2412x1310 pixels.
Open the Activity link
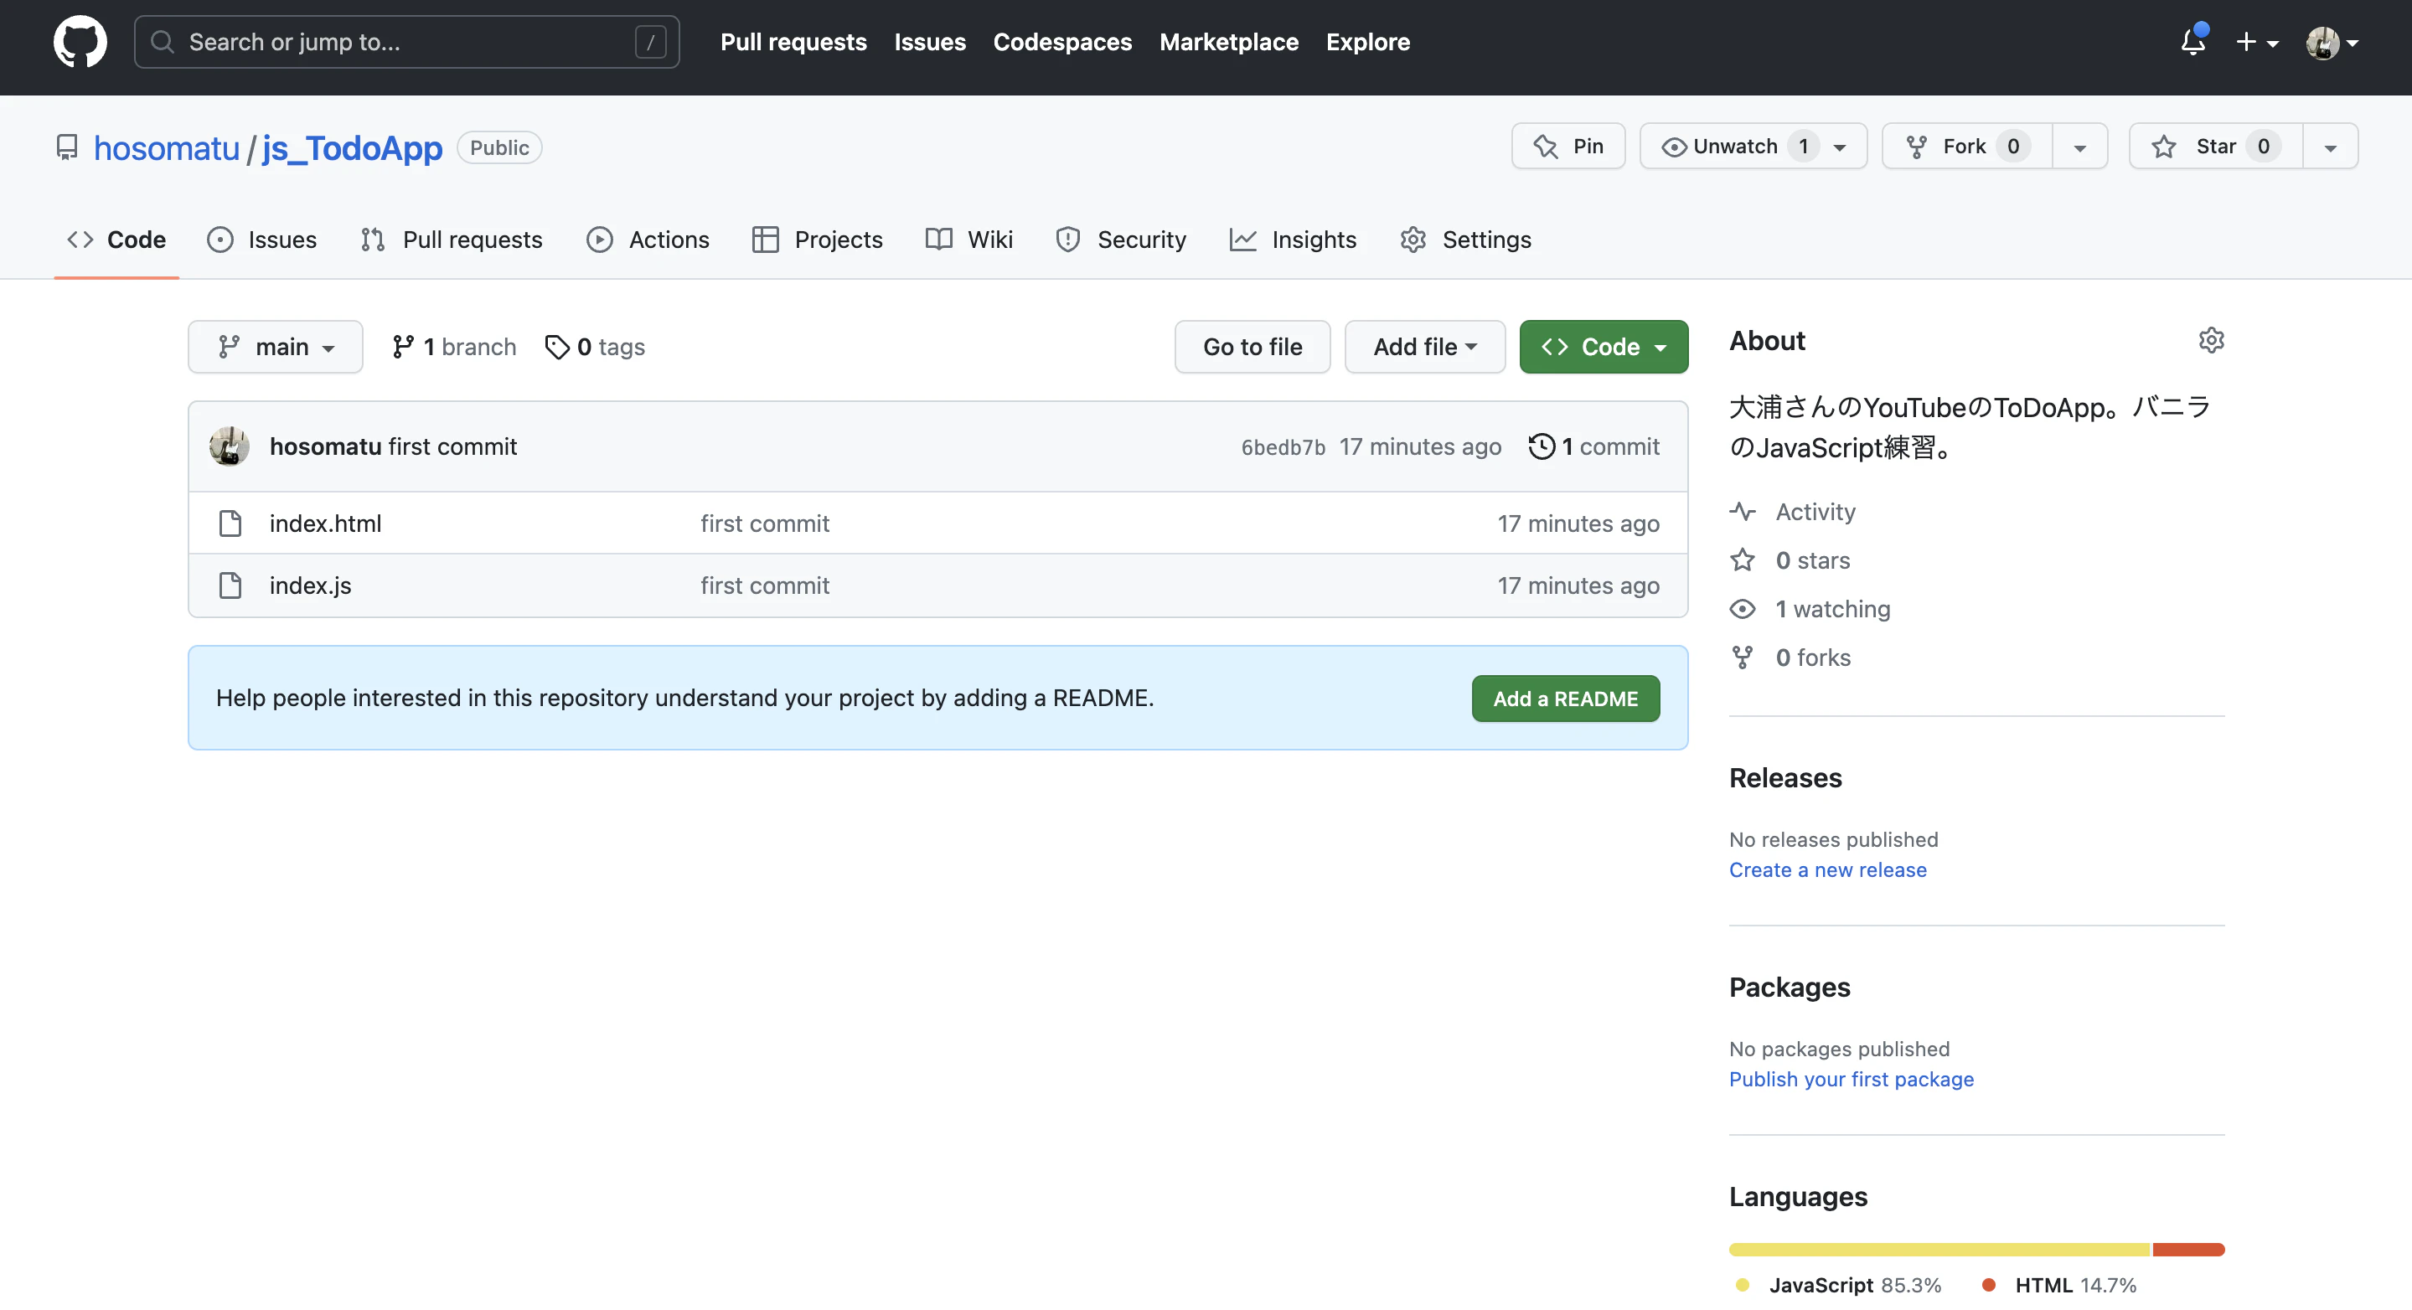coord(1792,511)
